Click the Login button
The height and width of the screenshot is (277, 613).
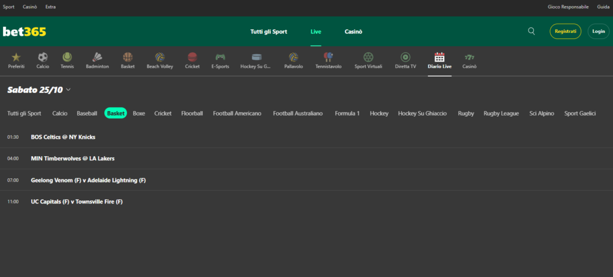(x=598, y=31)
